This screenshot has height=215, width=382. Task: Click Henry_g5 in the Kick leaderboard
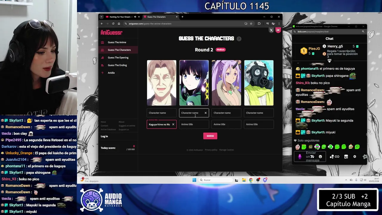pos(335,46)
